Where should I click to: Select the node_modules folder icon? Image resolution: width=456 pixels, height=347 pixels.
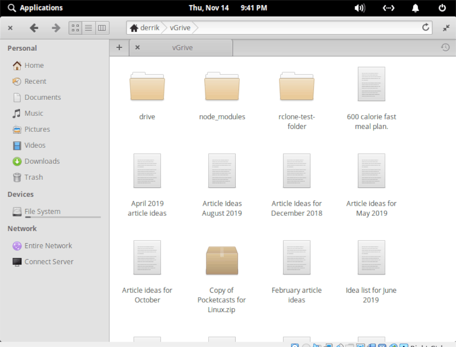coord(222,86)
